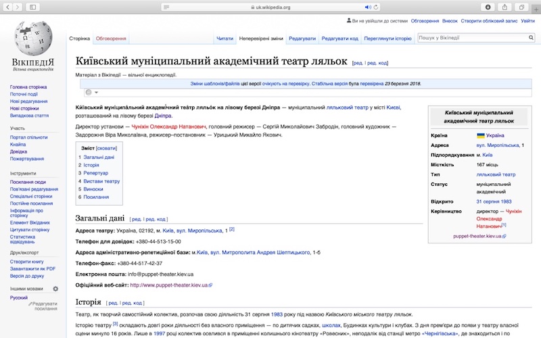Open Спеціальні сторінки tool link
The width and height of the screenshot is (541, 338).
[x=31, y=196]
